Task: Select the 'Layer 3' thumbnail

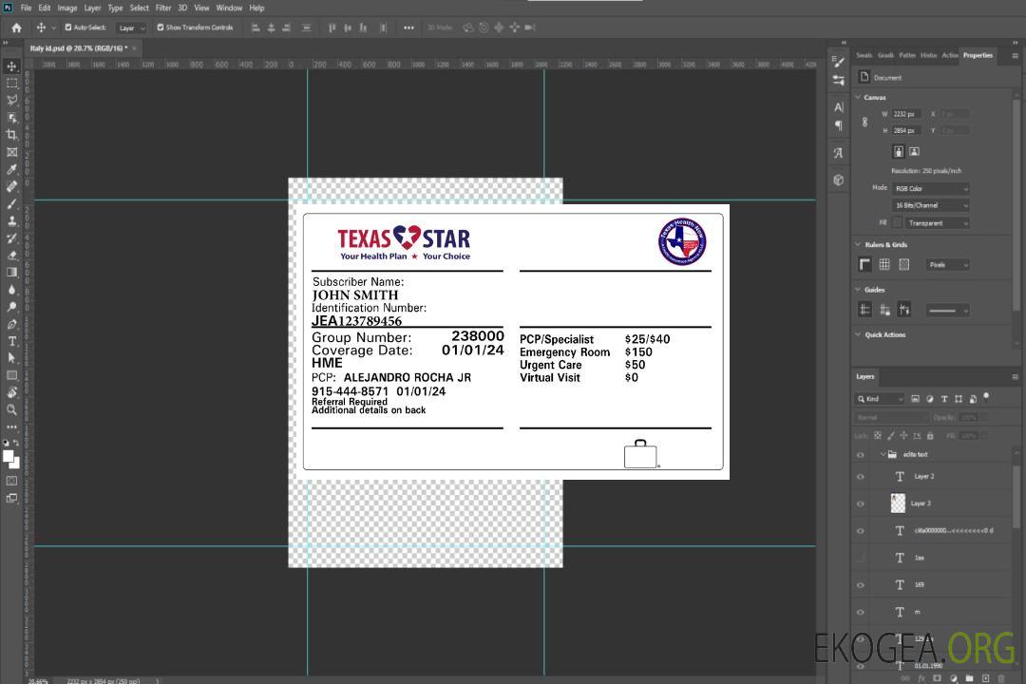Action: pos(899,503)
